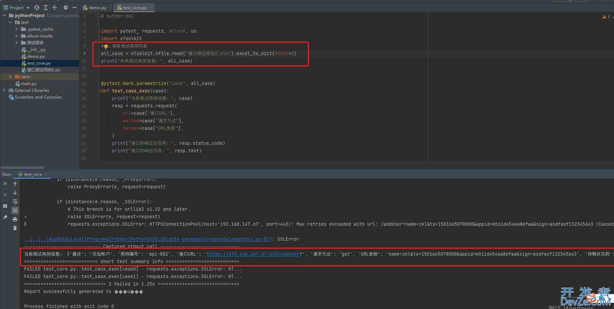Click the 'FAILED test_core.py::test_case_exec[case0]' line
Screen dimensions: 614x309
coord(133,269)
